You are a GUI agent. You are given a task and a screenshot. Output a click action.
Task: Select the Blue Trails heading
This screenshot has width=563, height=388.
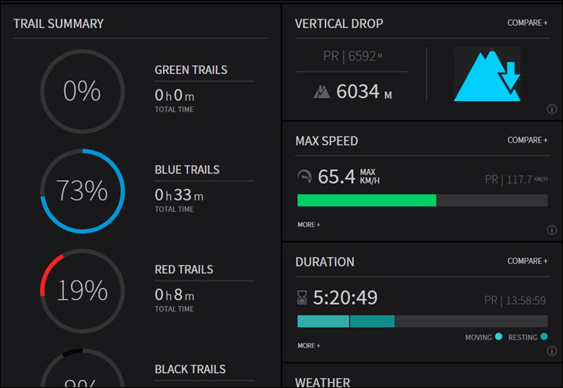(x=187, y=170)
